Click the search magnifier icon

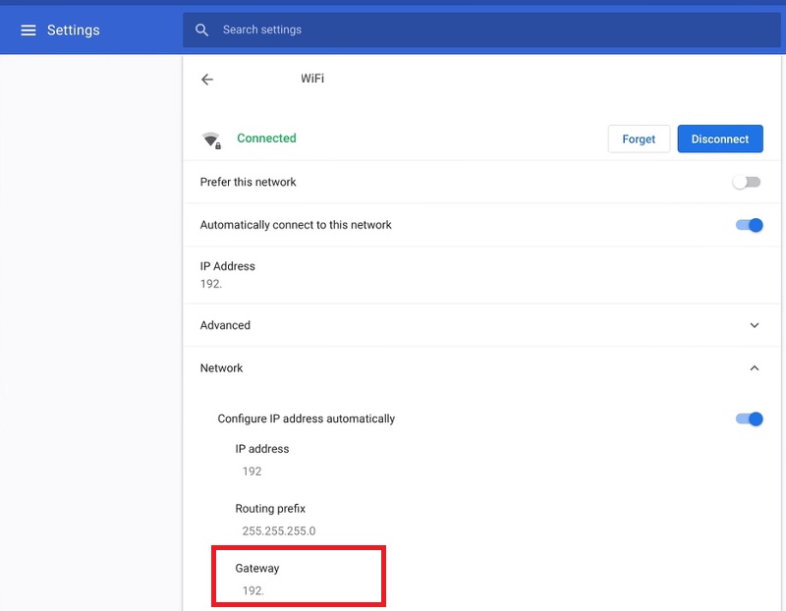click(201, 29)
